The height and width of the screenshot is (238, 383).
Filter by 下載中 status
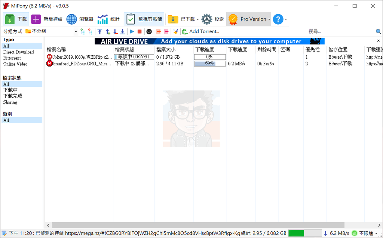point(10,90)
